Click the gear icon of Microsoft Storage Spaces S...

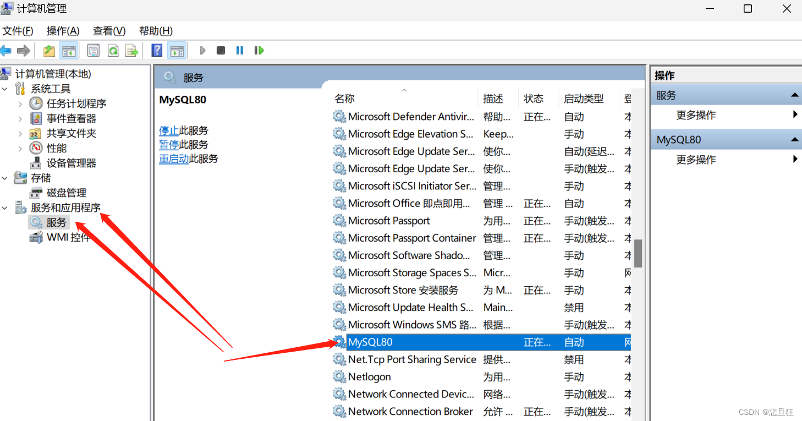tap(339, 273)
